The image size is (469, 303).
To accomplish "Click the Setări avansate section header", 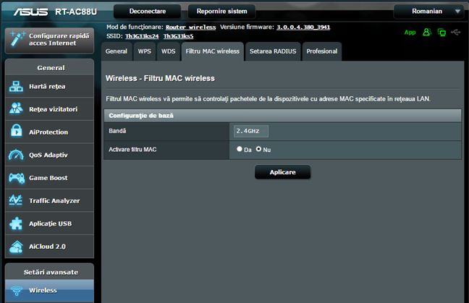I will (50, 272).
